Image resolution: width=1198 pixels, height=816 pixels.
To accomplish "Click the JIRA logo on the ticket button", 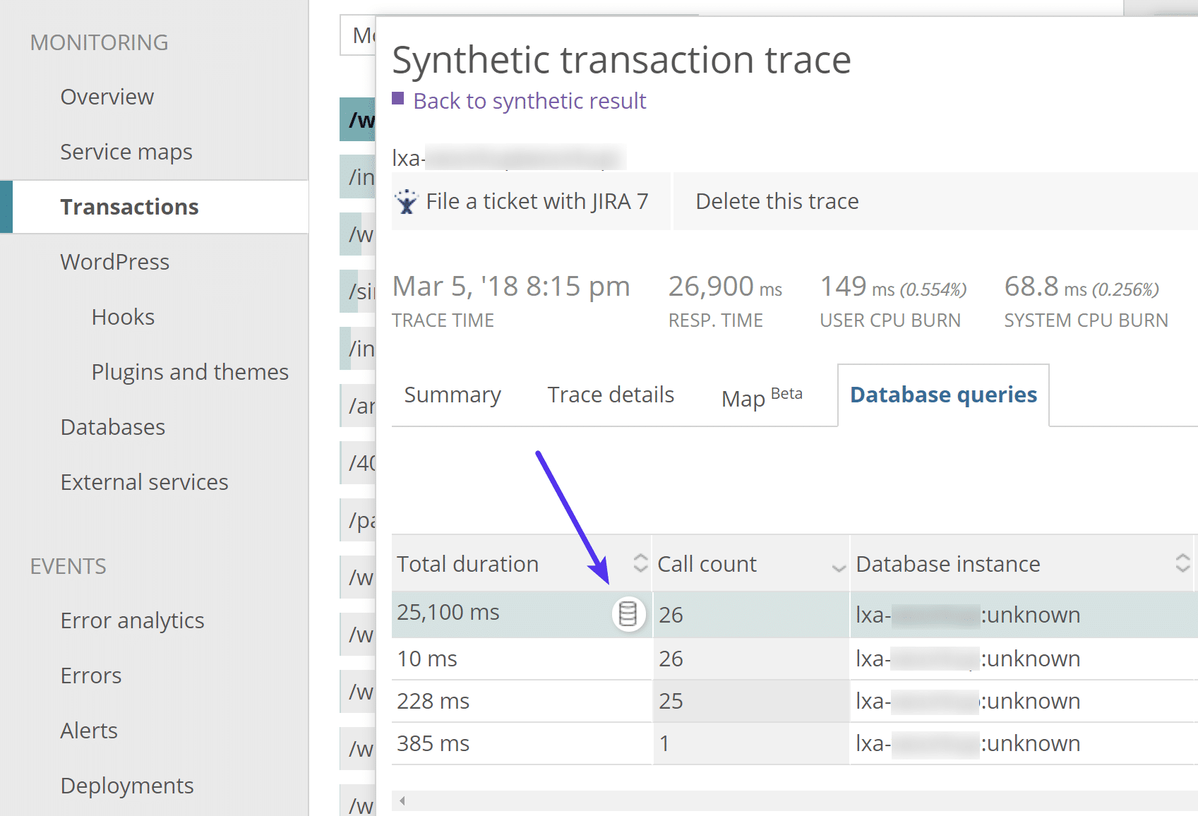I will click(x=407, y=201).
